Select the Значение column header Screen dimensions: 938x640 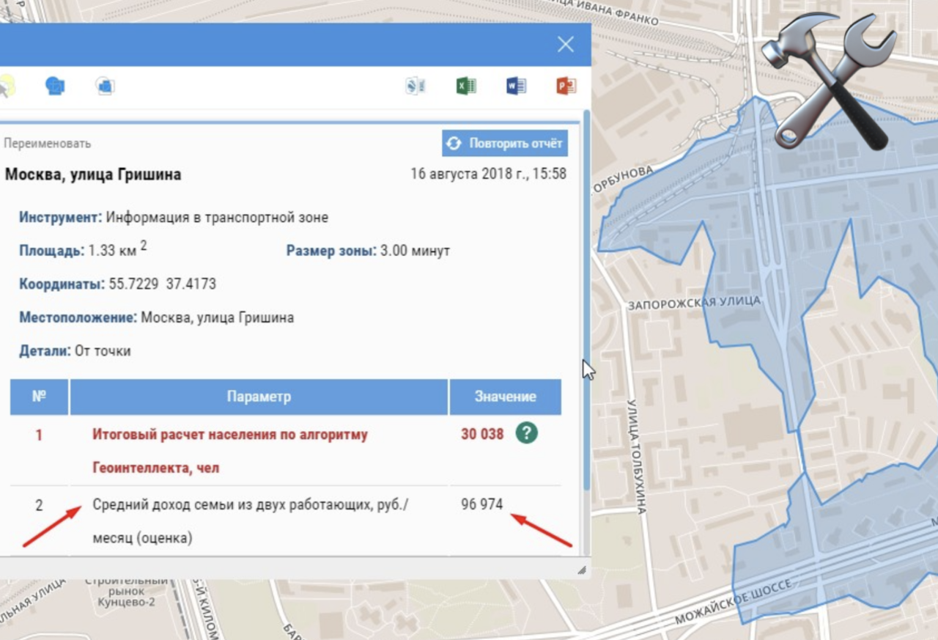click(506, 397)
